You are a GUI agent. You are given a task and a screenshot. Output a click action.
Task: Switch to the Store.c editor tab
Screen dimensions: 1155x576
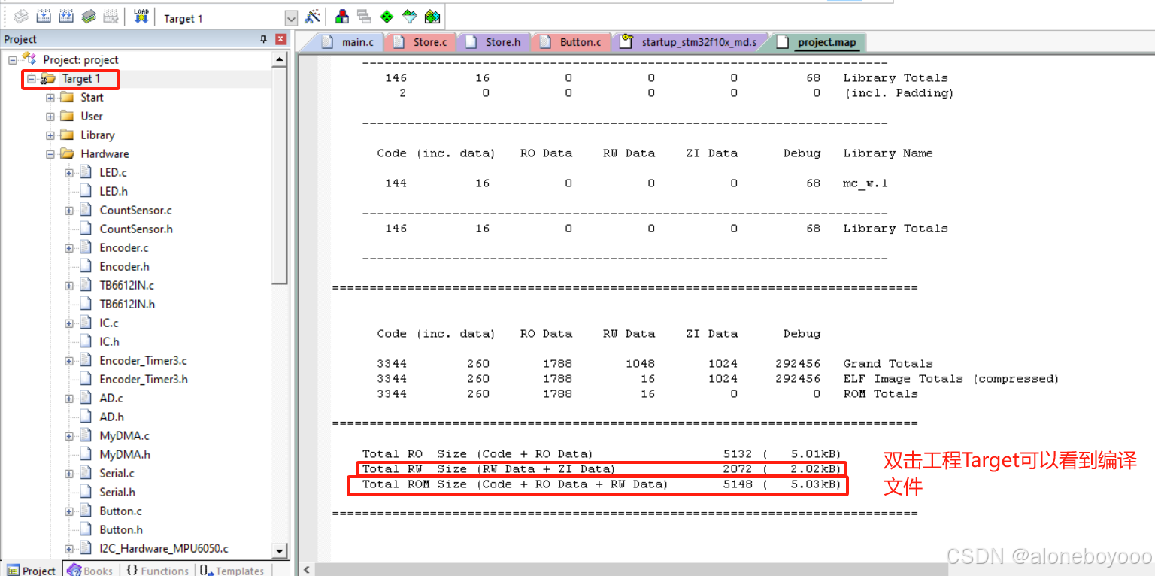[x=420, y=42]
